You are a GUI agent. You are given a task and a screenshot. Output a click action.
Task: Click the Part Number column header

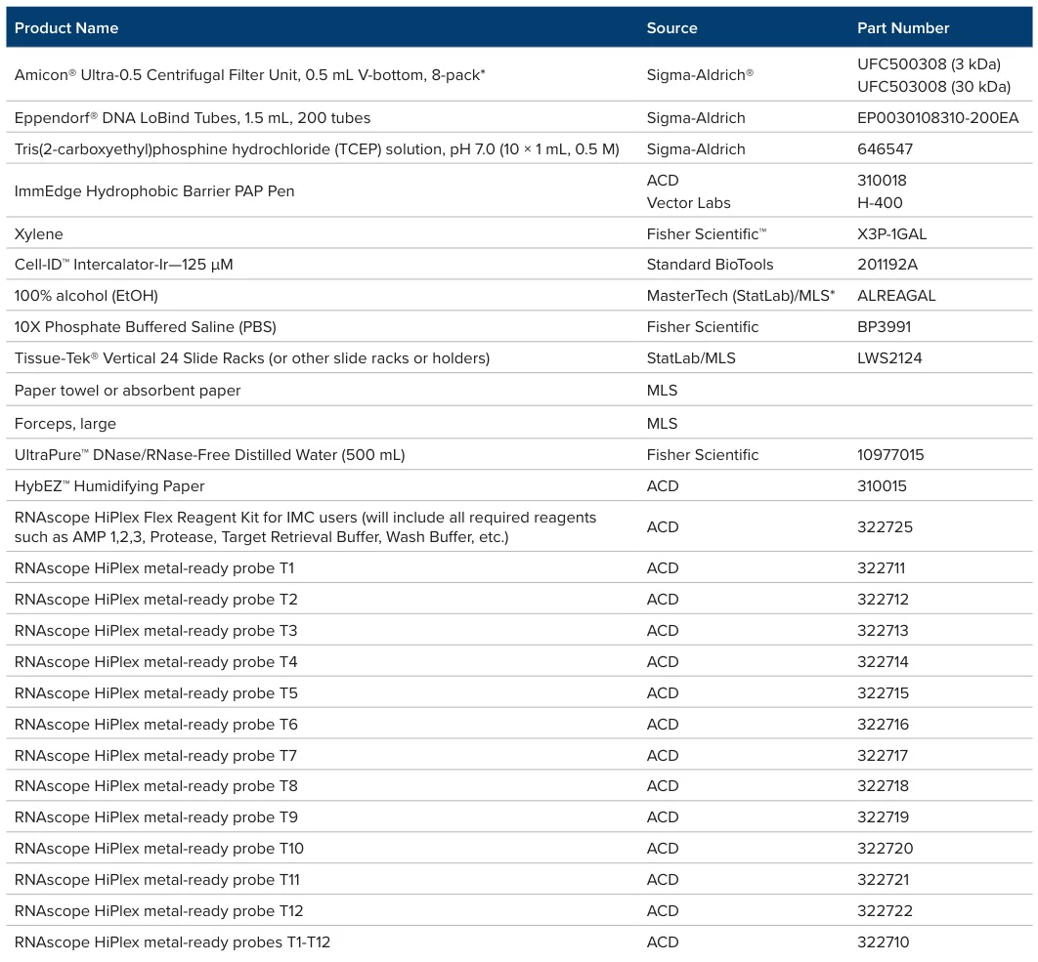tap(903, 27)
